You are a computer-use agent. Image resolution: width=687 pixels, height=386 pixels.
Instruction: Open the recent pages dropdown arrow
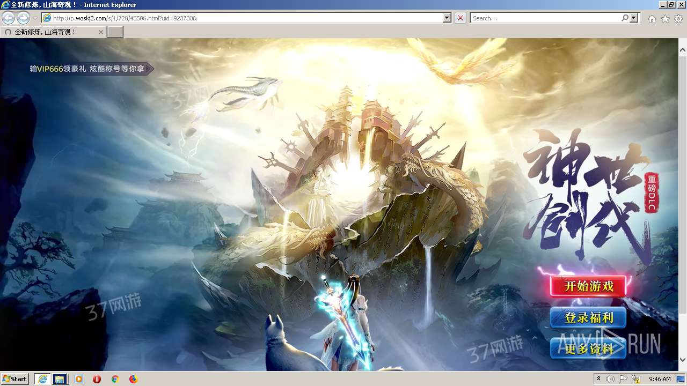click(x=35, y=18)
